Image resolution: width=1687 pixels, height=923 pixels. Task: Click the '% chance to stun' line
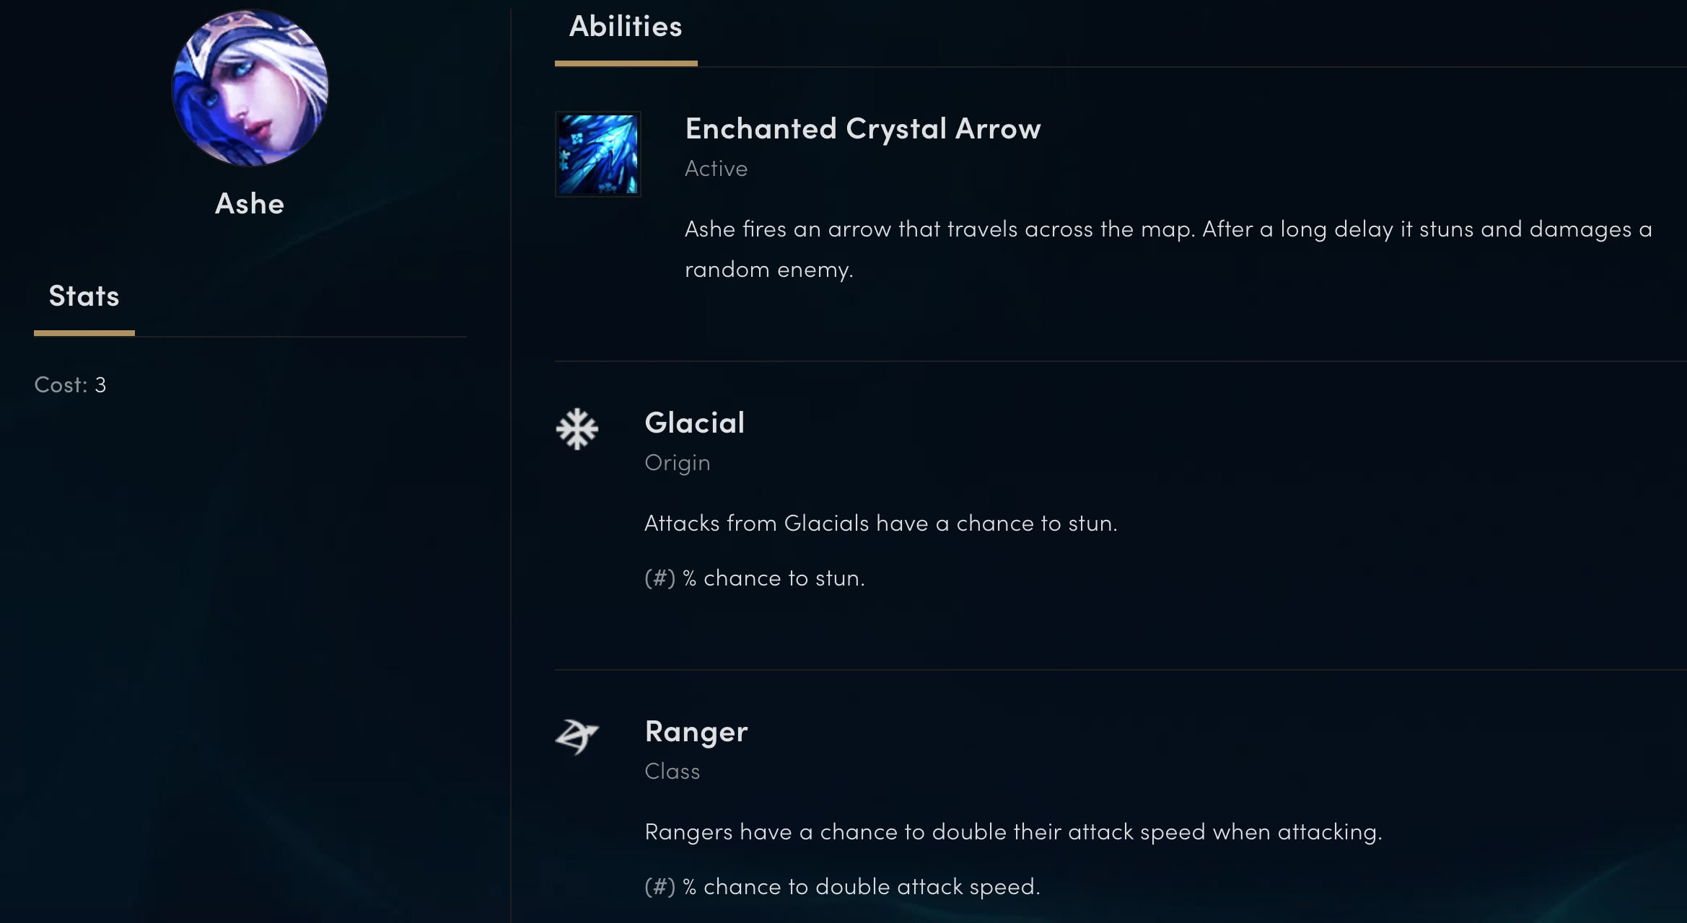755,578
